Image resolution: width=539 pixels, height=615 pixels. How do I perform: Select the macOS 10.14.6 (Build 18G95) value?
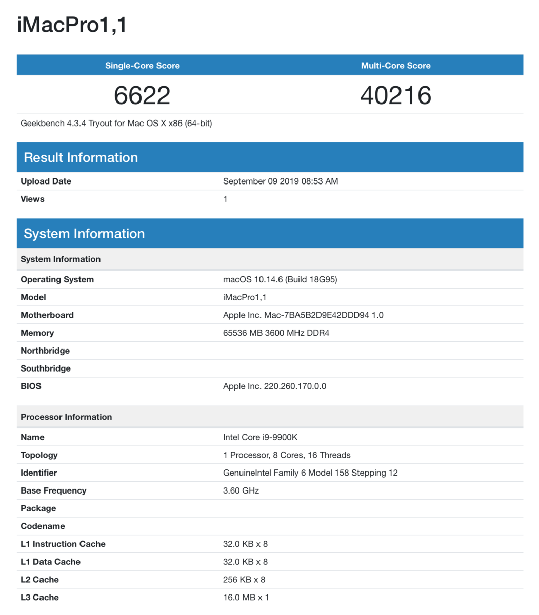coord(280,279)
